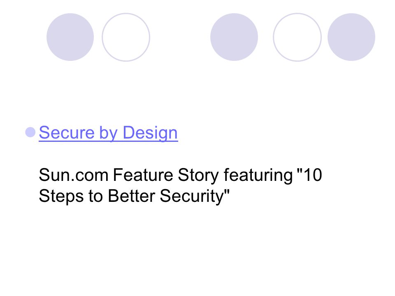Click the word Steps on the second line
The width and height of the screenshot is (395, 296).
61,197
